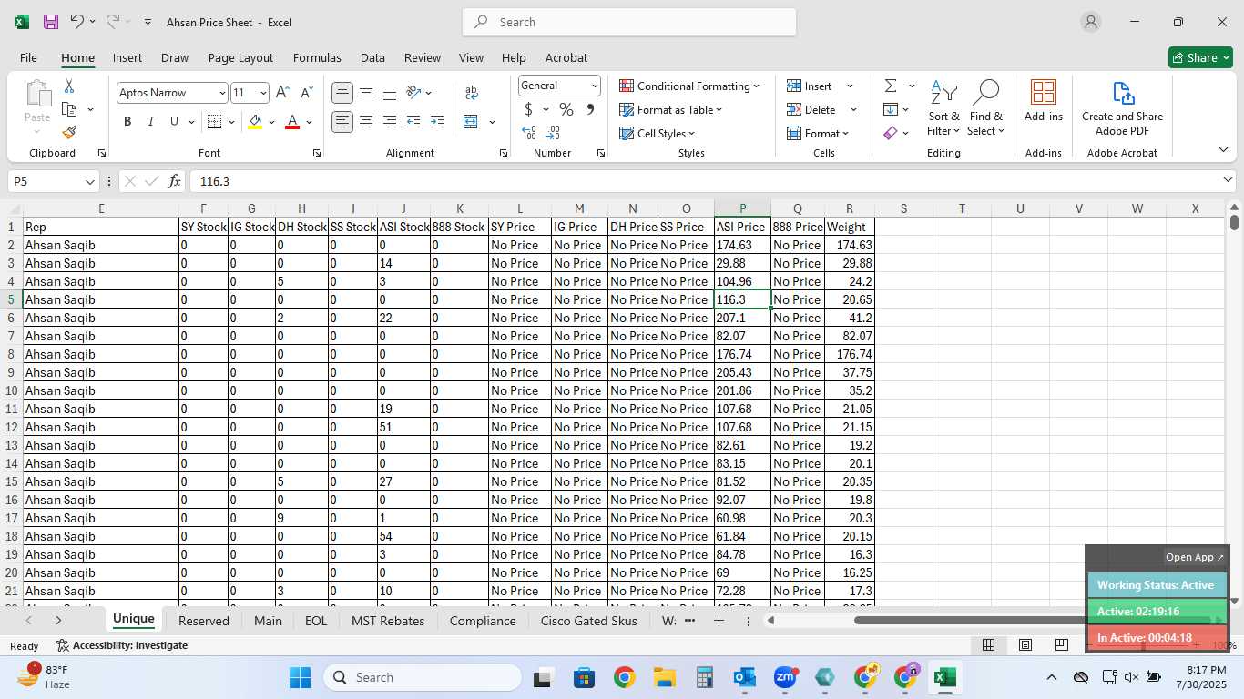The width and height of the screenshot is (1244, 699).
Task: Open the Zoom app in taskbar
Action: (x=785, y=677)
